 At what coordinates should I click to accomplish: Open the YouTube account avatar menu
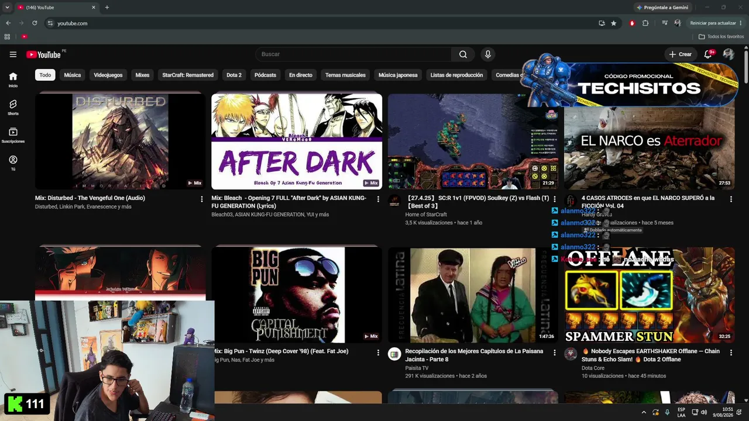[x=729, y=54]
